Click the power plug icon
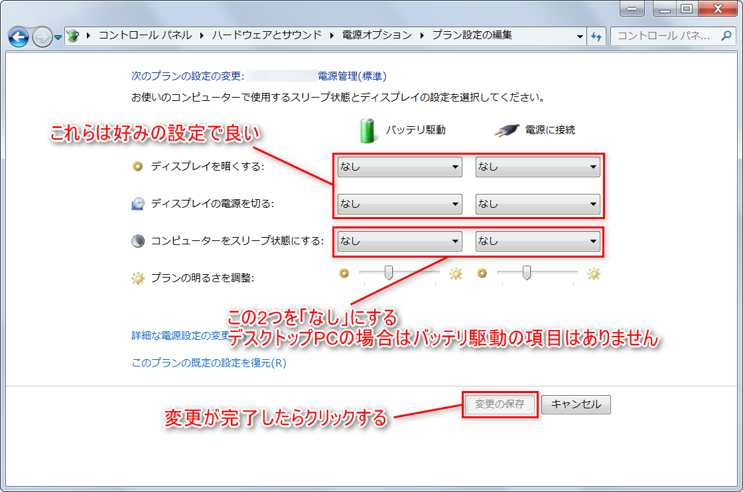This screenshot has width=743, height=492. (x=507, y=131)
